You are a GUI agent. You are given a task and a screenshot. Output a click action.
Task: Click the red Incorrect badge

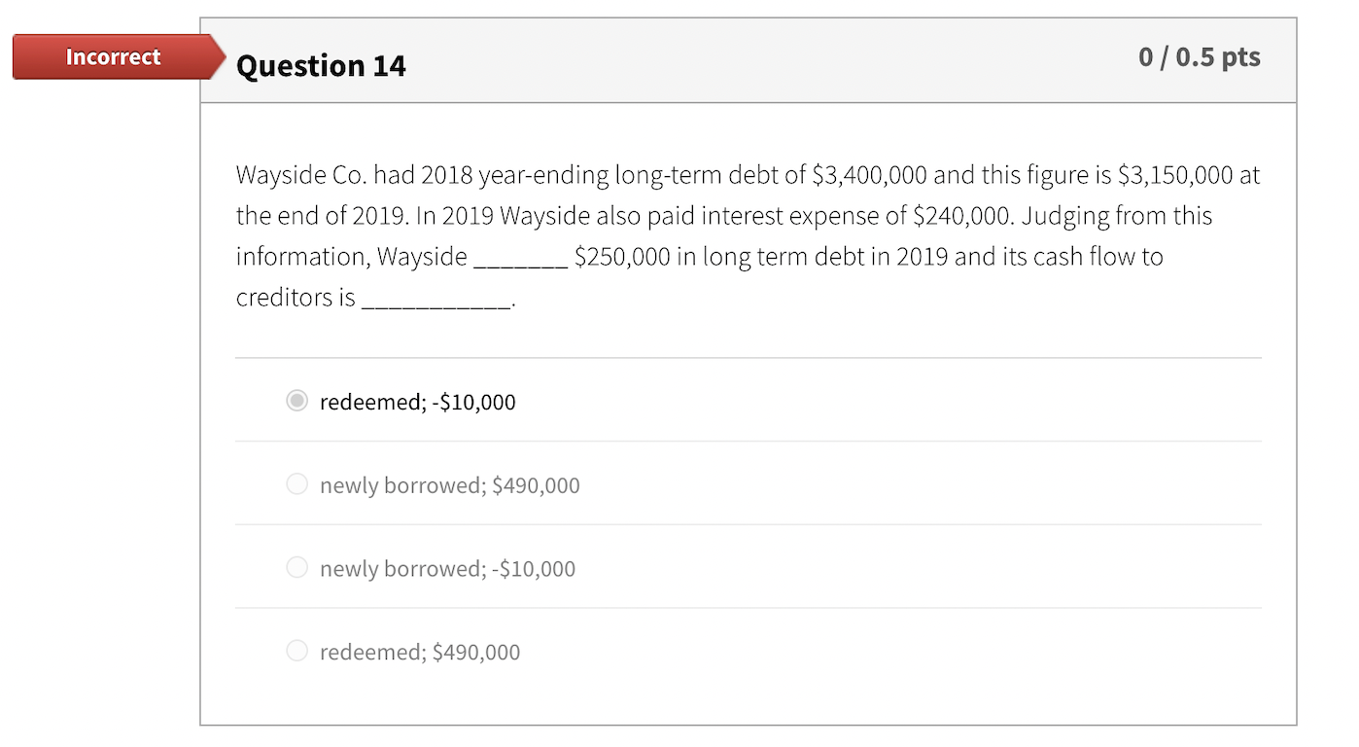(x=114, y=57)
